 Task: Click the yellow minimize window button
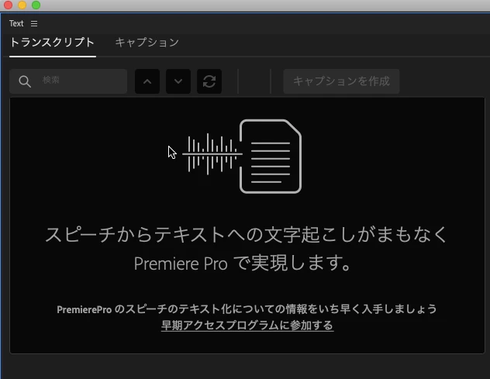click(x=22, y=5)
